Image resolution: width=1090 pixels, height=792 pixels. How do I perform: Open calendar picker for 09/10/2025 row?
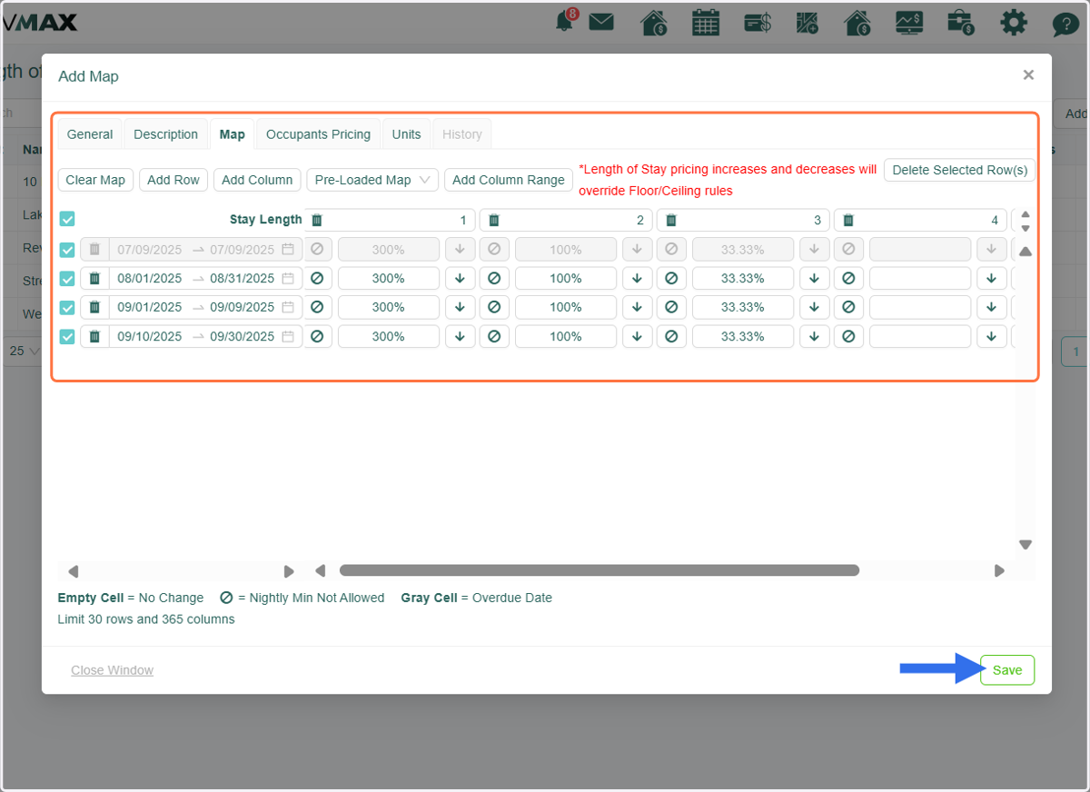coord(288,336)
